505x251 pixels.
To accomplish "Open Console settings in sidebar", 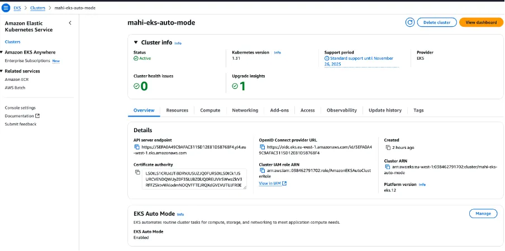I will 20,108.
